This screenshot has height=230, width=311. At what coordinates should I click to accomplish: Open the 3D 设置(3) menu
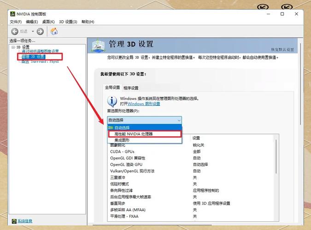[x=68, y=22]
